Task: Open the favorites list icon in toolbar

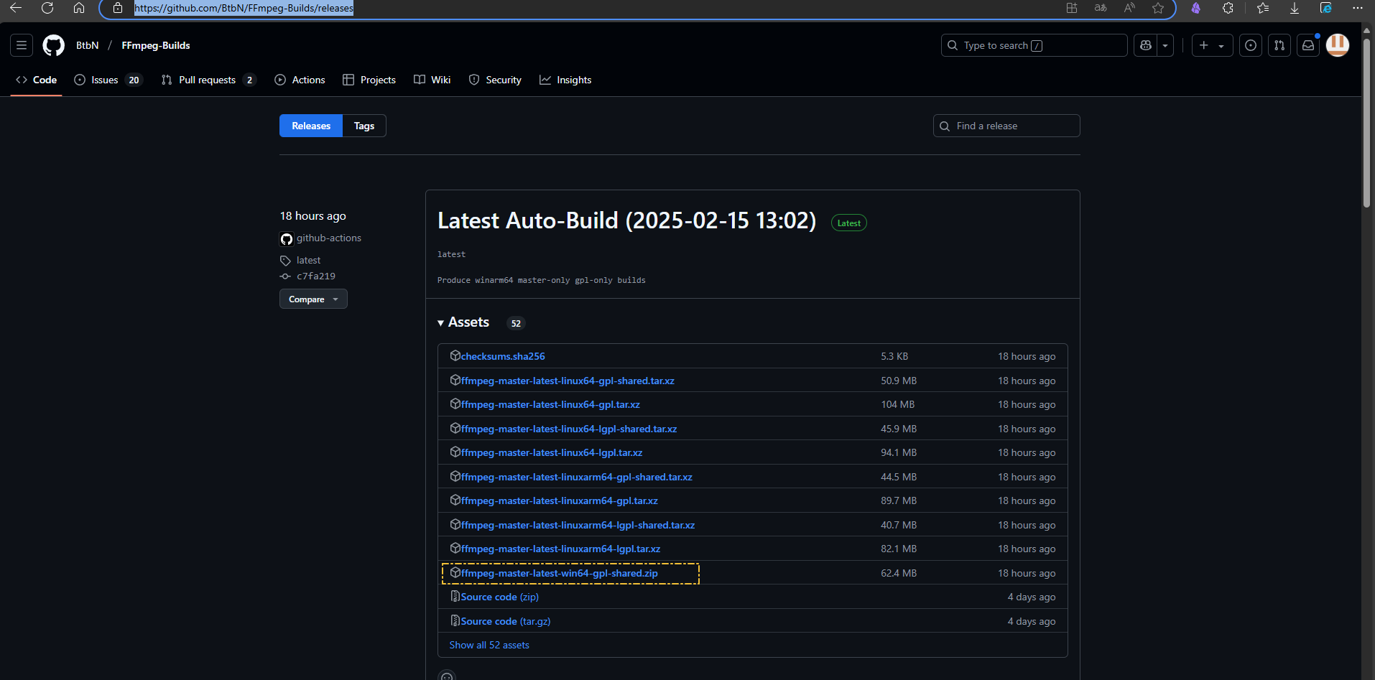Action: tap(1263, 8)
